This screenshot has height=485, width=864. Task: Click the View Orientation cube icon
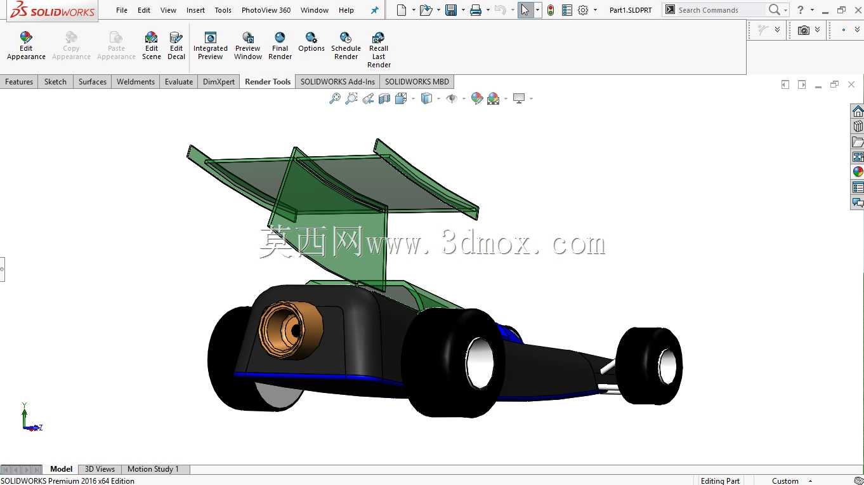[x=400, y=98]
